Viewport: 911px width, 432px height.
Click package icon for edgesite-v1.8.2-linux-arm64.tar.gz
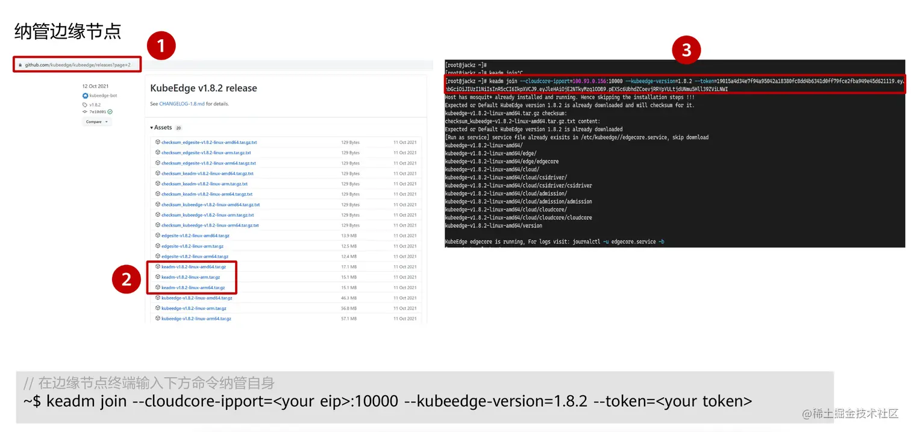click(x=158, y=256)
